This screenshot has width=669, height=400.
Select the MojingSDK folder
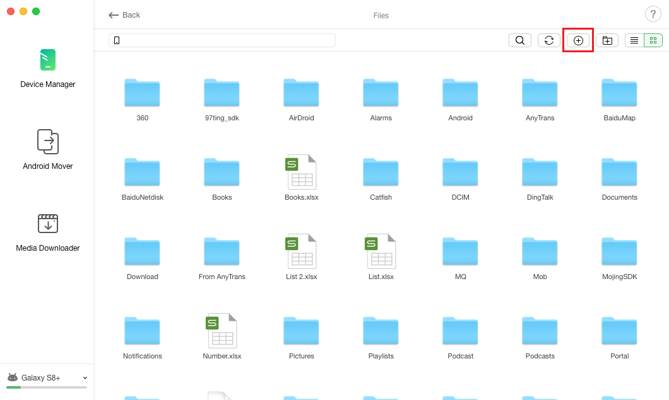coord(619,251)
